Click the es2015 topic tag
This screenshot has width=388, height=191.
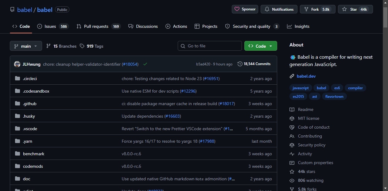click(298, 96)
